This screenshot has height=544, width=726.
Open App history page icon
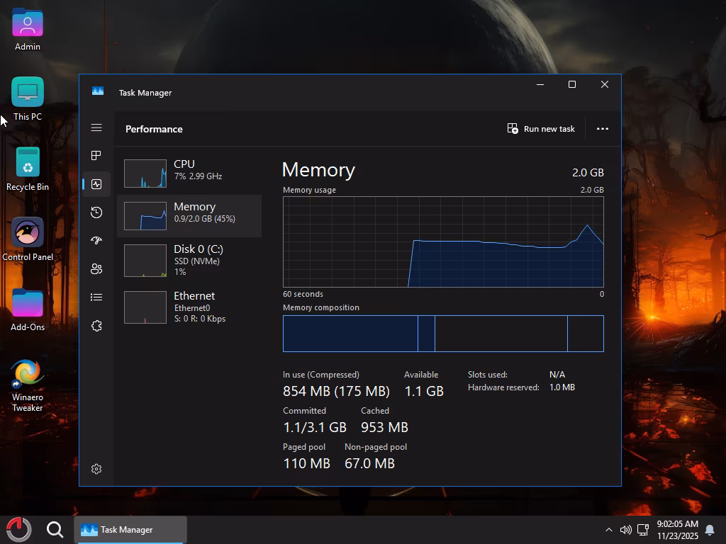click(x=96, y=212)
